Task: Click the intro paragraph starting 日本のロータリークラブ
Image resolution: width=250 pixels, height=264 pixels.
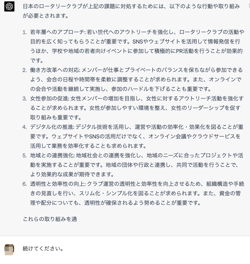Action: tap(131, 11)
